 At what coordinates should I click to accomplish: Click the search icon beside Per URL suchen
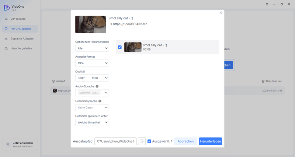(6, 29)
